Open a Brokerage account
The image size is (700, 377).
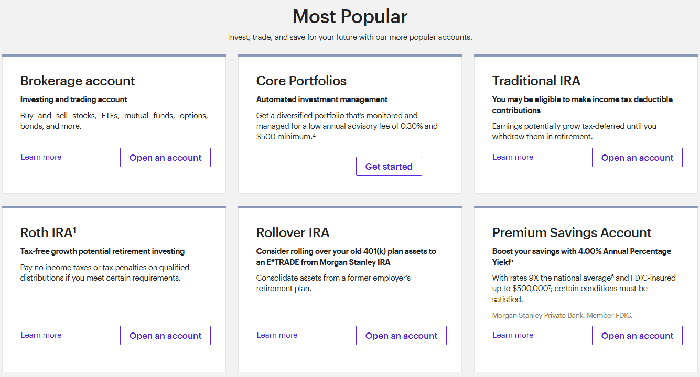[165, 157]
